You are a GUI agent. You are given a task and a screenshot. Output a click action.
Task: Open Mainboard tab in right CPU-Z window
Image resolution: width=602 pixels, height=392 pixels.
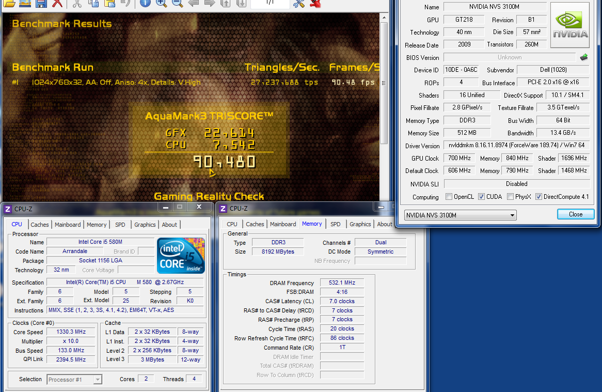283,224
